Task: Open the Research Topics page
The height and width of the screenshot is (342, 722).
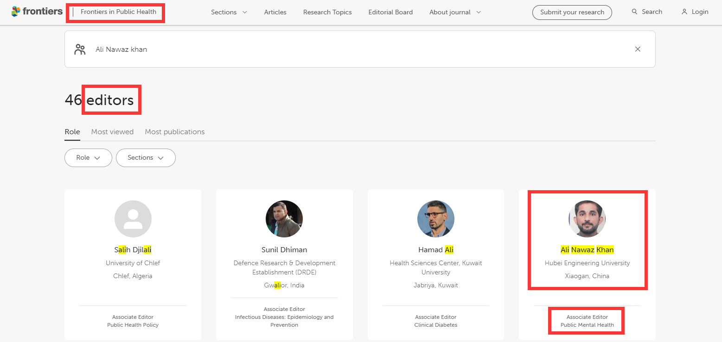Action: [327, 12]
